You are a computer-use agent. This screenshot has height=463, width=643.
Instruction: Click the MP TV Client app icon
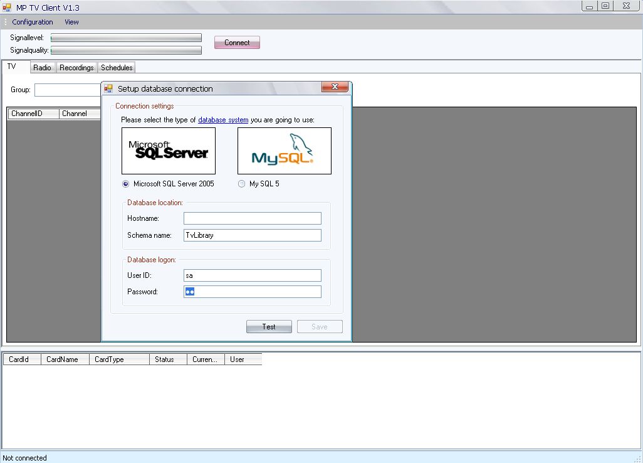[x=7, y=8]
